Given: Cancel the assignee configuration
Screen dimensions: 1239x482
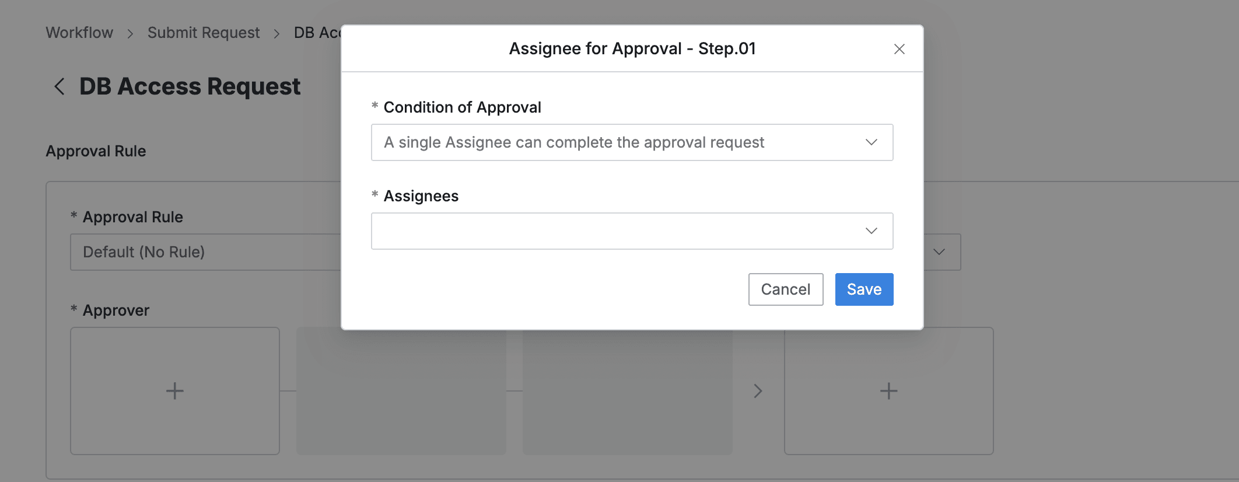Looking at the screenshot, I should coord(785,289).
